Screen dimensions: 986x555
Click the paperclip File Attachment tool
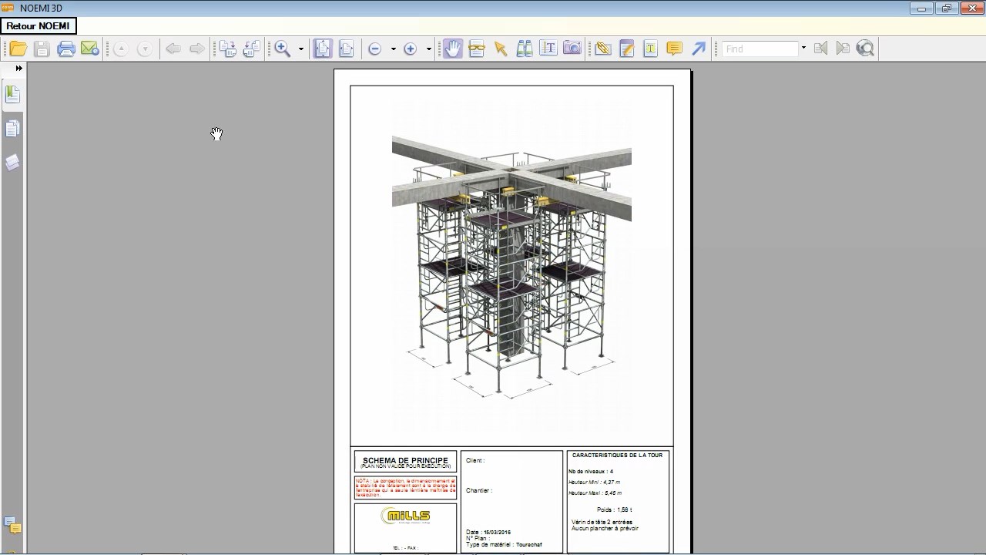(603, 49)
